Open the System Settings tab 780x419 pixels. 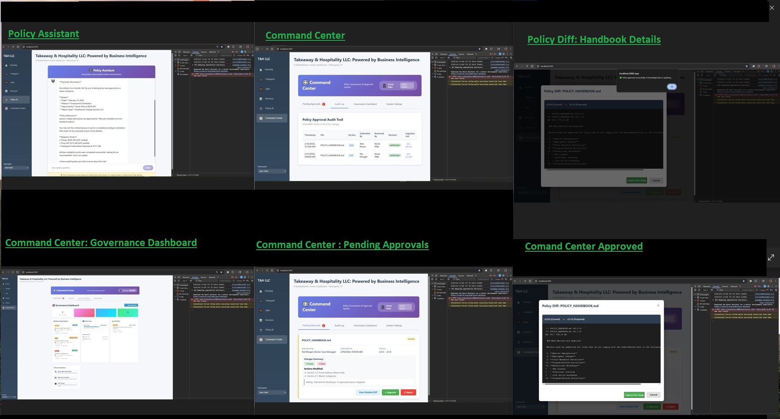point(394,104)
